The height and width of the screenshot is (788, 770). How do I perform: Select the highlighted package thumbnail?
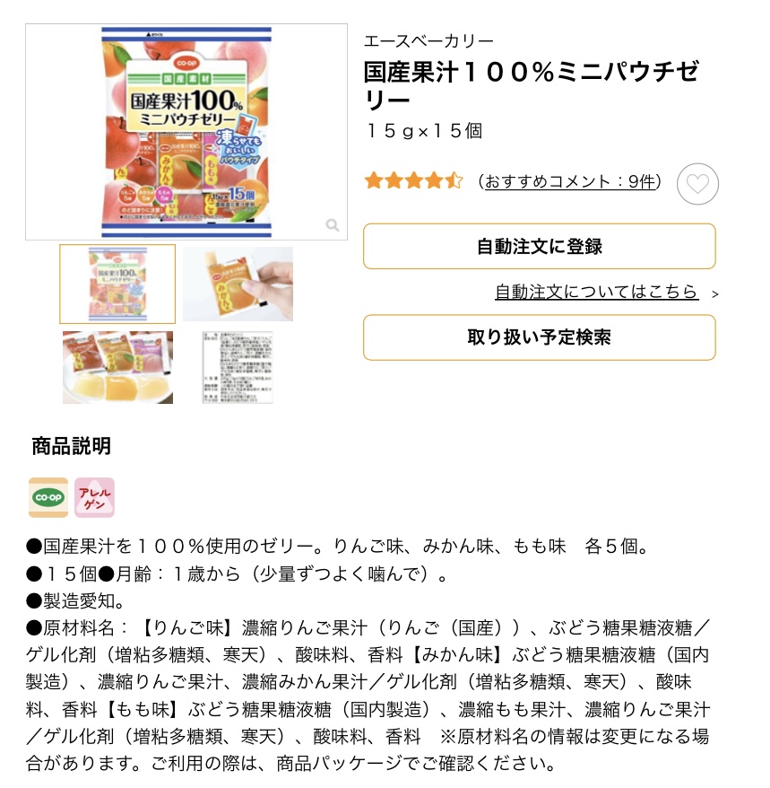click(x=117, y=284)
